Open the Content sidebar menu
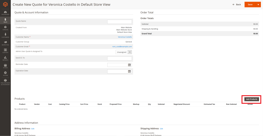This screenshot has width=263, height=136. (x=5, y=51)
